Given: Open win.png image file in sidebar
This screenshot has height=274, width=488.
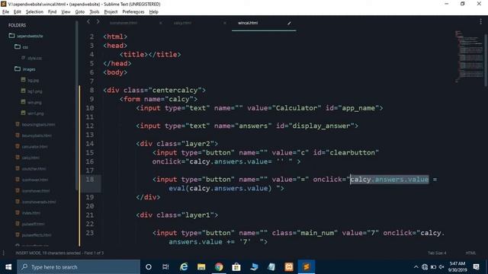Looking at the screenshot, I should [x=34, y=102].
